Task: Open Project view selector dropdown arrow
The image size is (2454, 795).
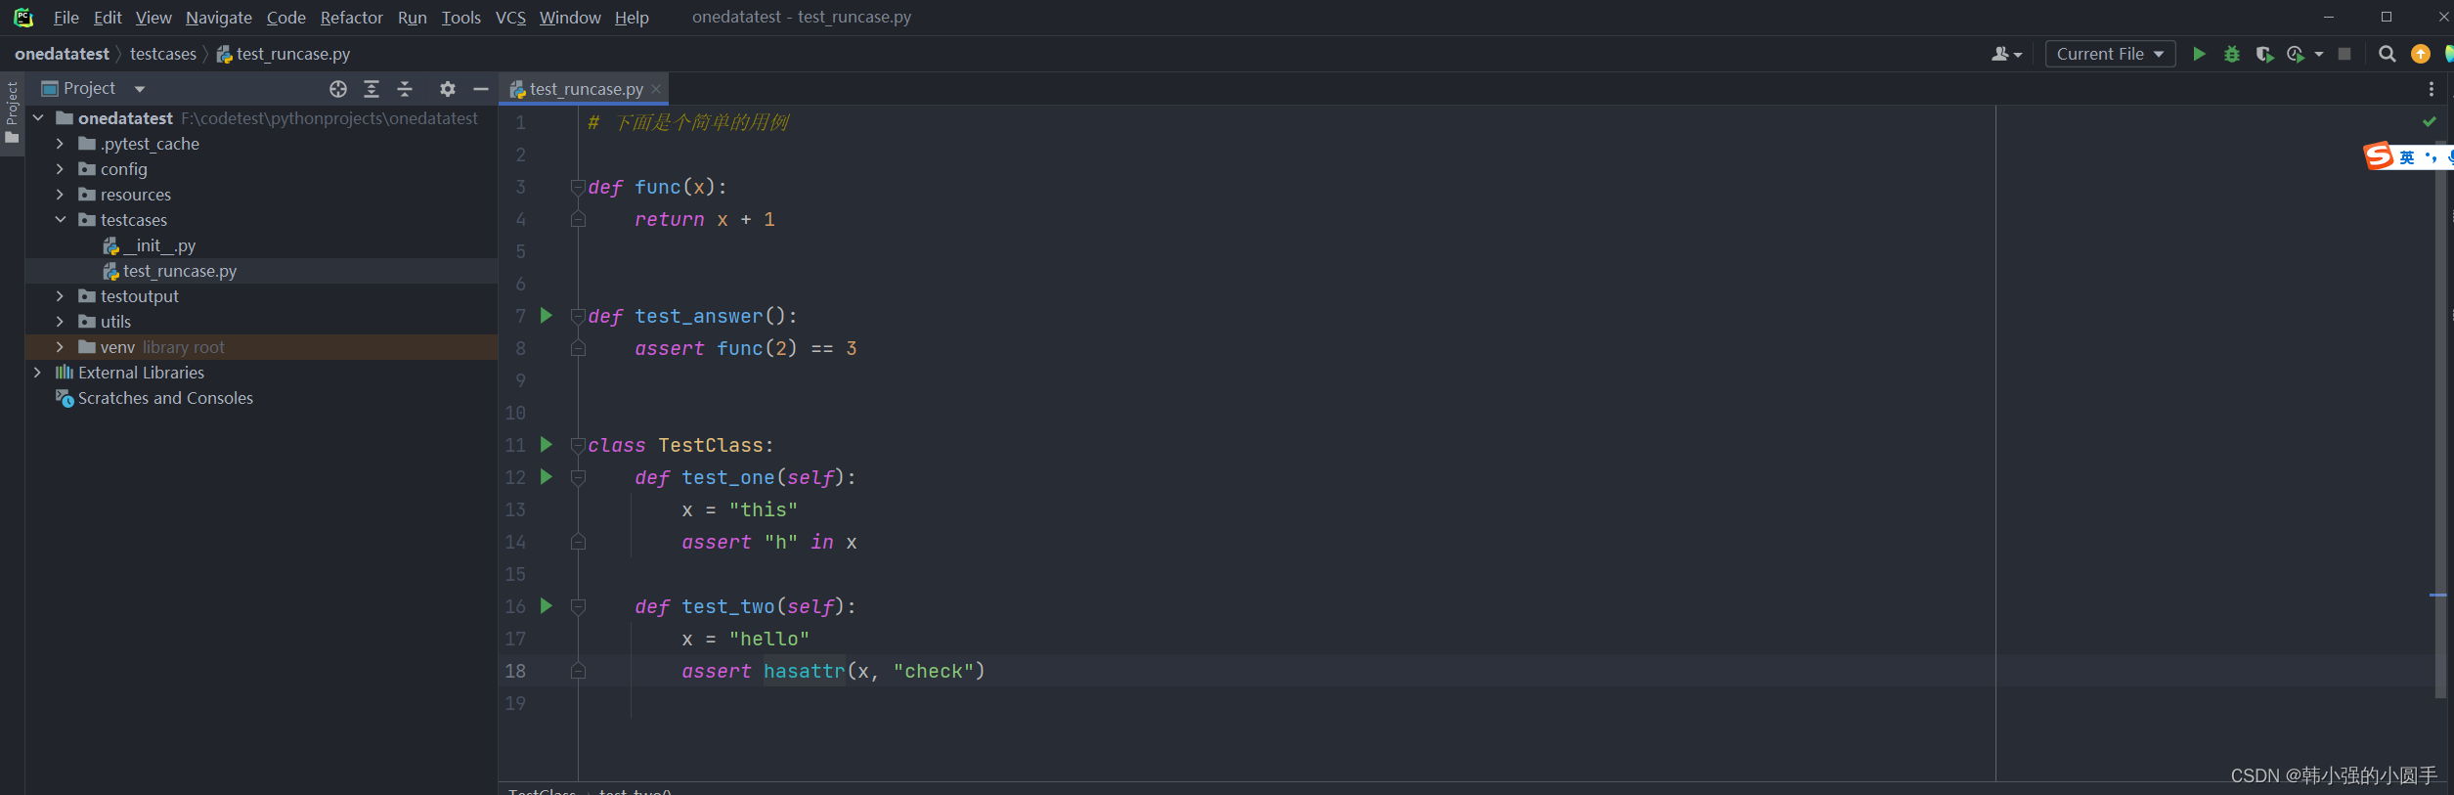Action: (140, 89)
